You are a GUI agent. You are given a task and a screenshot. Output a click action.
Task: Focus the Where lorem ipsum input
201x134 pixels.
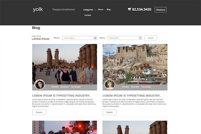click(x=79, y=38)
